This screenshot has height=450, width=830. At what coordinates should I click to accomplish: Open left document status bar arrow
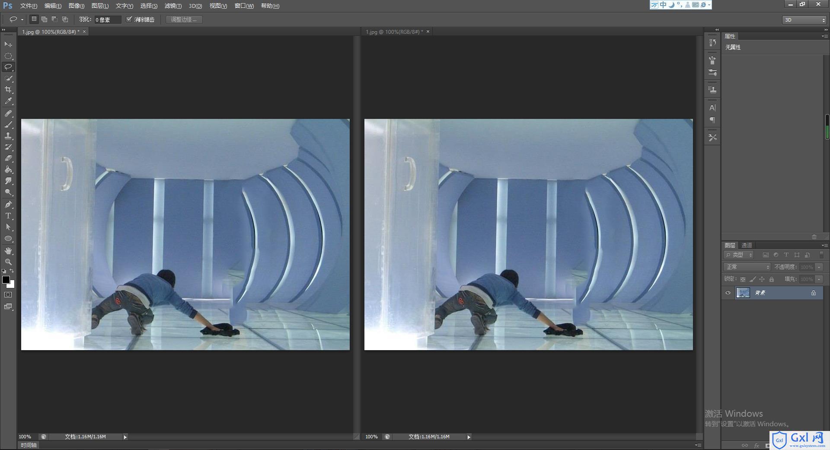pos(125,437)
